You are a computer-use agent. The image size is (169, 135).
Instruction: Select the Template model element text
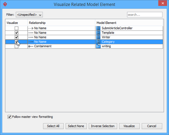108,33
